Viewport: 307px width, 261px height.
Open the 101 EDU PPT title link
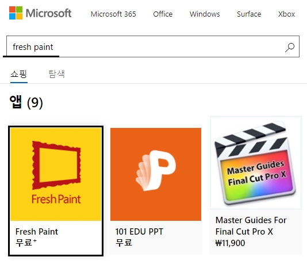tap(139, 232)
